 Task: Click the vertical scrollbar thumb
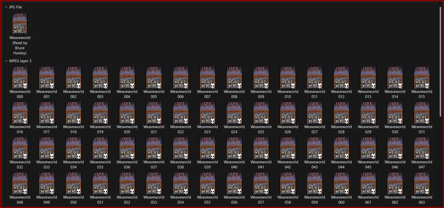click(440, 62)
